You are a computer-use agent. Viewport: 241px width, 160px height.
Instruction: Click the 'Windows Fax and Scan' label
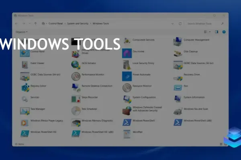(x=196, y=109)
